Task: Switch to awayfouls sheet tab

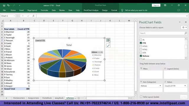Action: pos(59,98)
